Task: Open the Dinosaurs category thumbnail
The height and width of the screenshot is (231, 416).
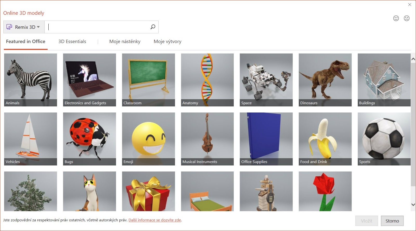Action: point(325,80)
